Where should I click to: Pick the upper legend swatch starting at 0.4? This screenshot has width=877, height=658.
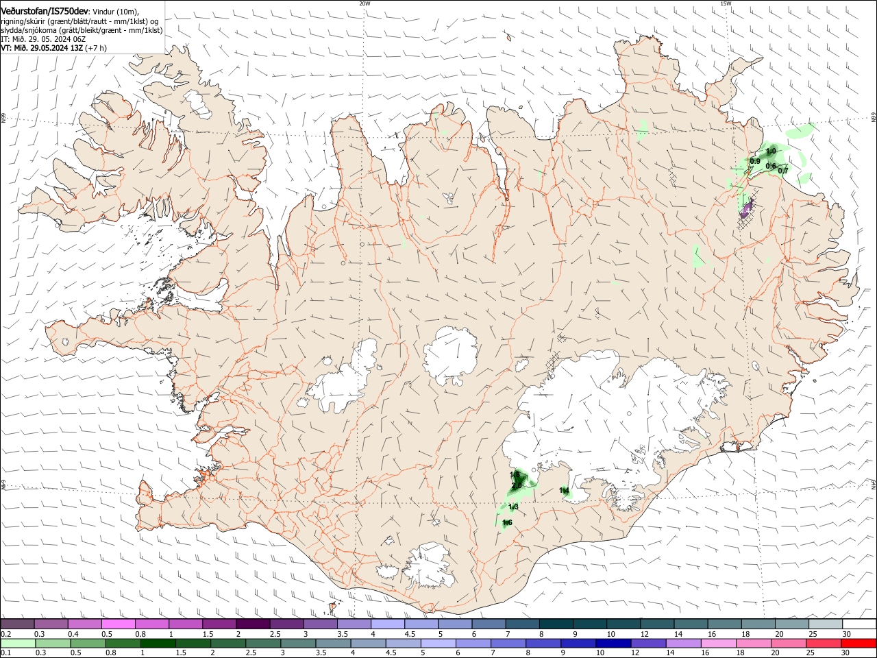(84, 624)
